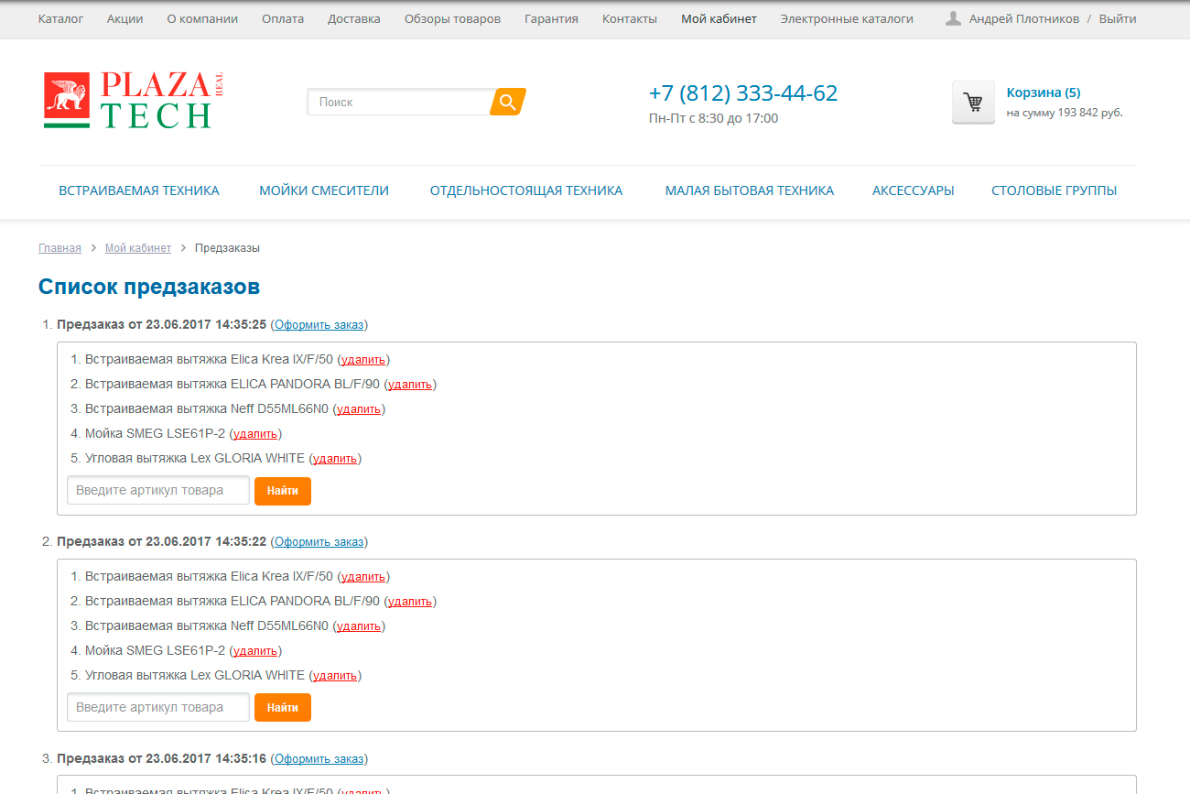Click the Мой кабинет breadcrumb link
This screenshot has width=1190, height=794.
pyautogui.click(x=138, y=248)
